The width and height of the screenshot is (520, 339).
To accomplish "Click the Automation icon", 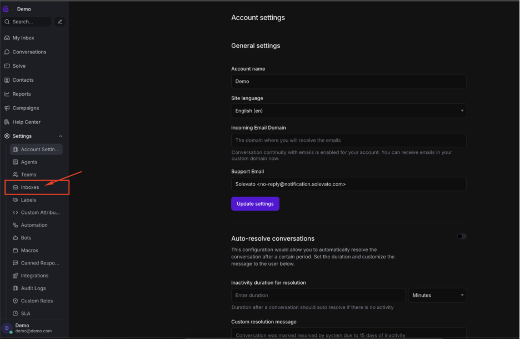I will (x=15, y=225).
